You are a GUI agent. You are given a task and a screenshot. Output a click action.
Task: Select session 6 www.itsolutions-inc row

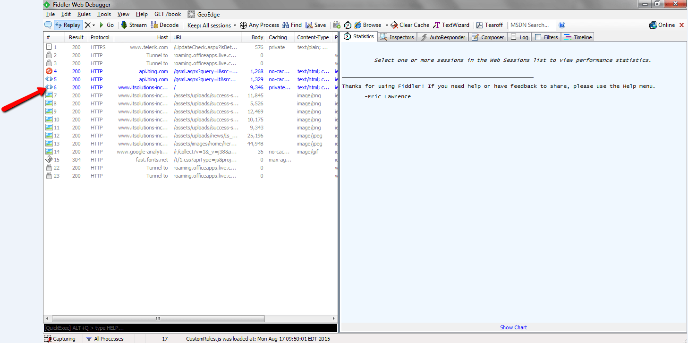point(190,87)
